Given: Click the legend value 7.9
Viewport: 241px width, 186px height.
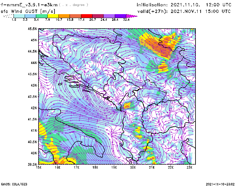Looking at the screenshot, I should pos(48,20).
